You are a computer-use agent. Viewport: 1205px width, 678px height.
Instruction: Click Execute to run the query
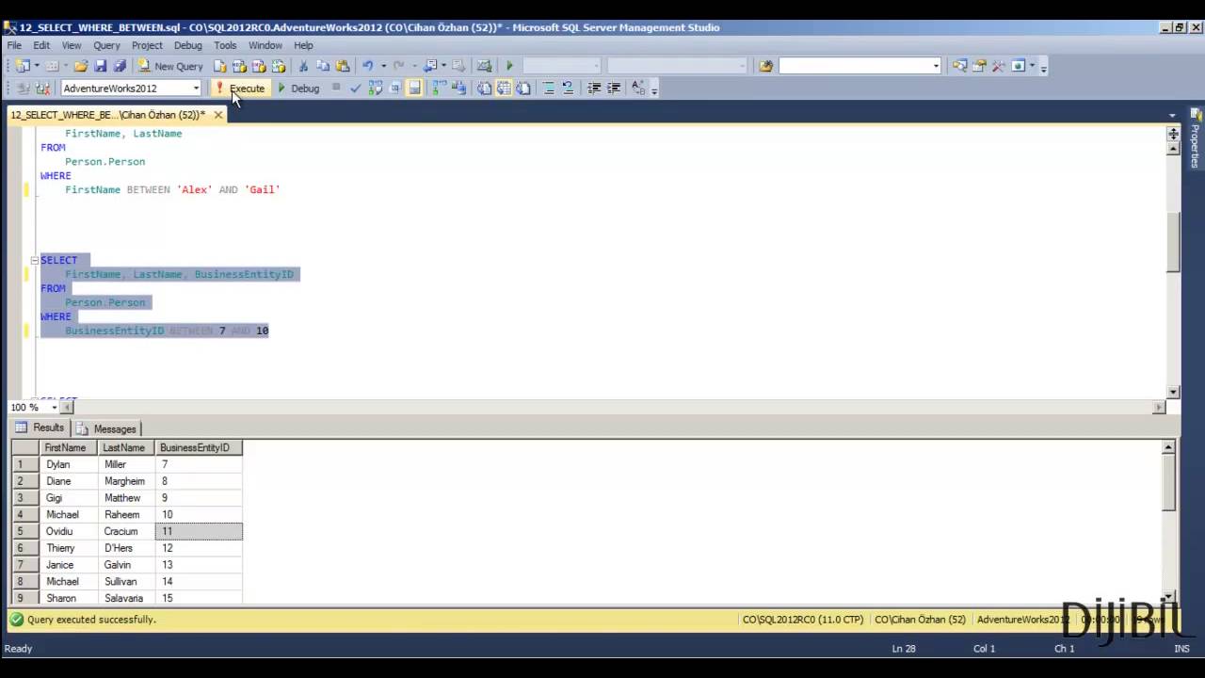(x=240, y=89)
